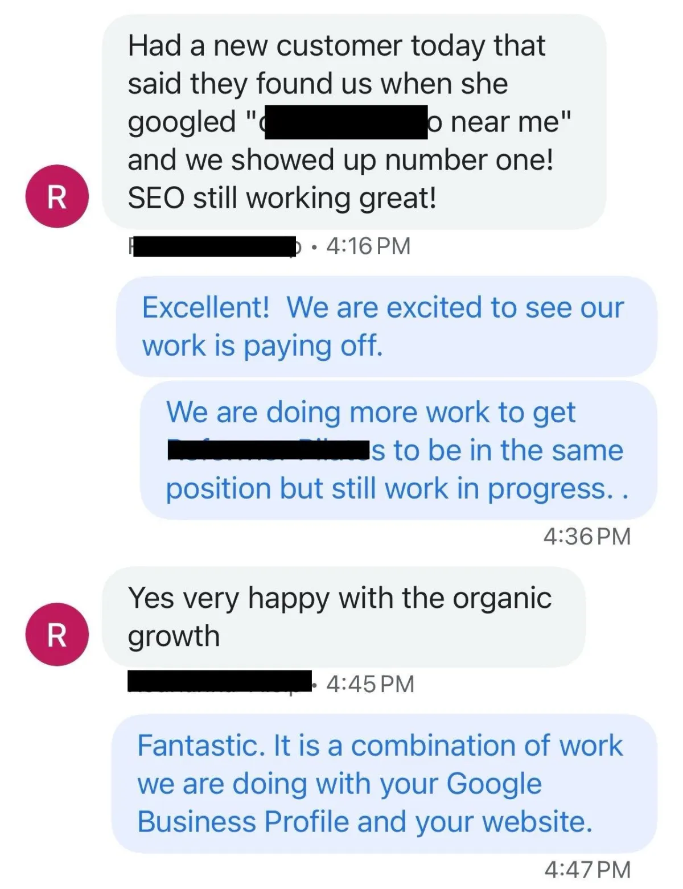Select the "We are doing more work" message
This screenshot has width=683, height=889.
tap(398, 450)
